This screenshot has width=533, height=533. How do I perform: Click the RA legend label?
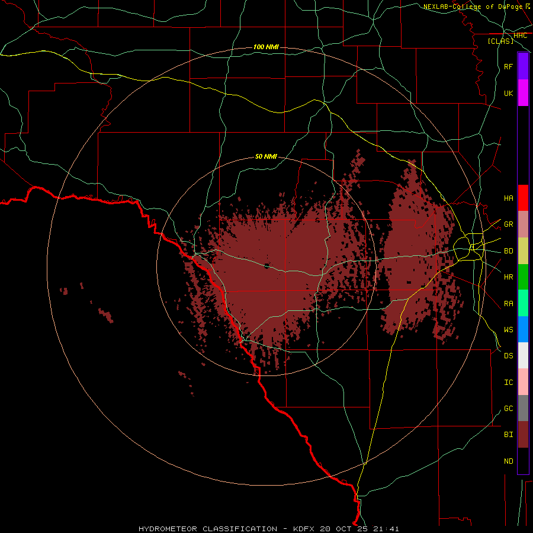[x=508, y=303]
